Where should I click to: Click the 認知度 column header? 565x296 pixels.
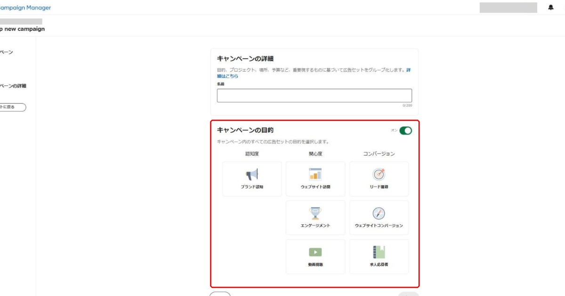pos(252,154)
